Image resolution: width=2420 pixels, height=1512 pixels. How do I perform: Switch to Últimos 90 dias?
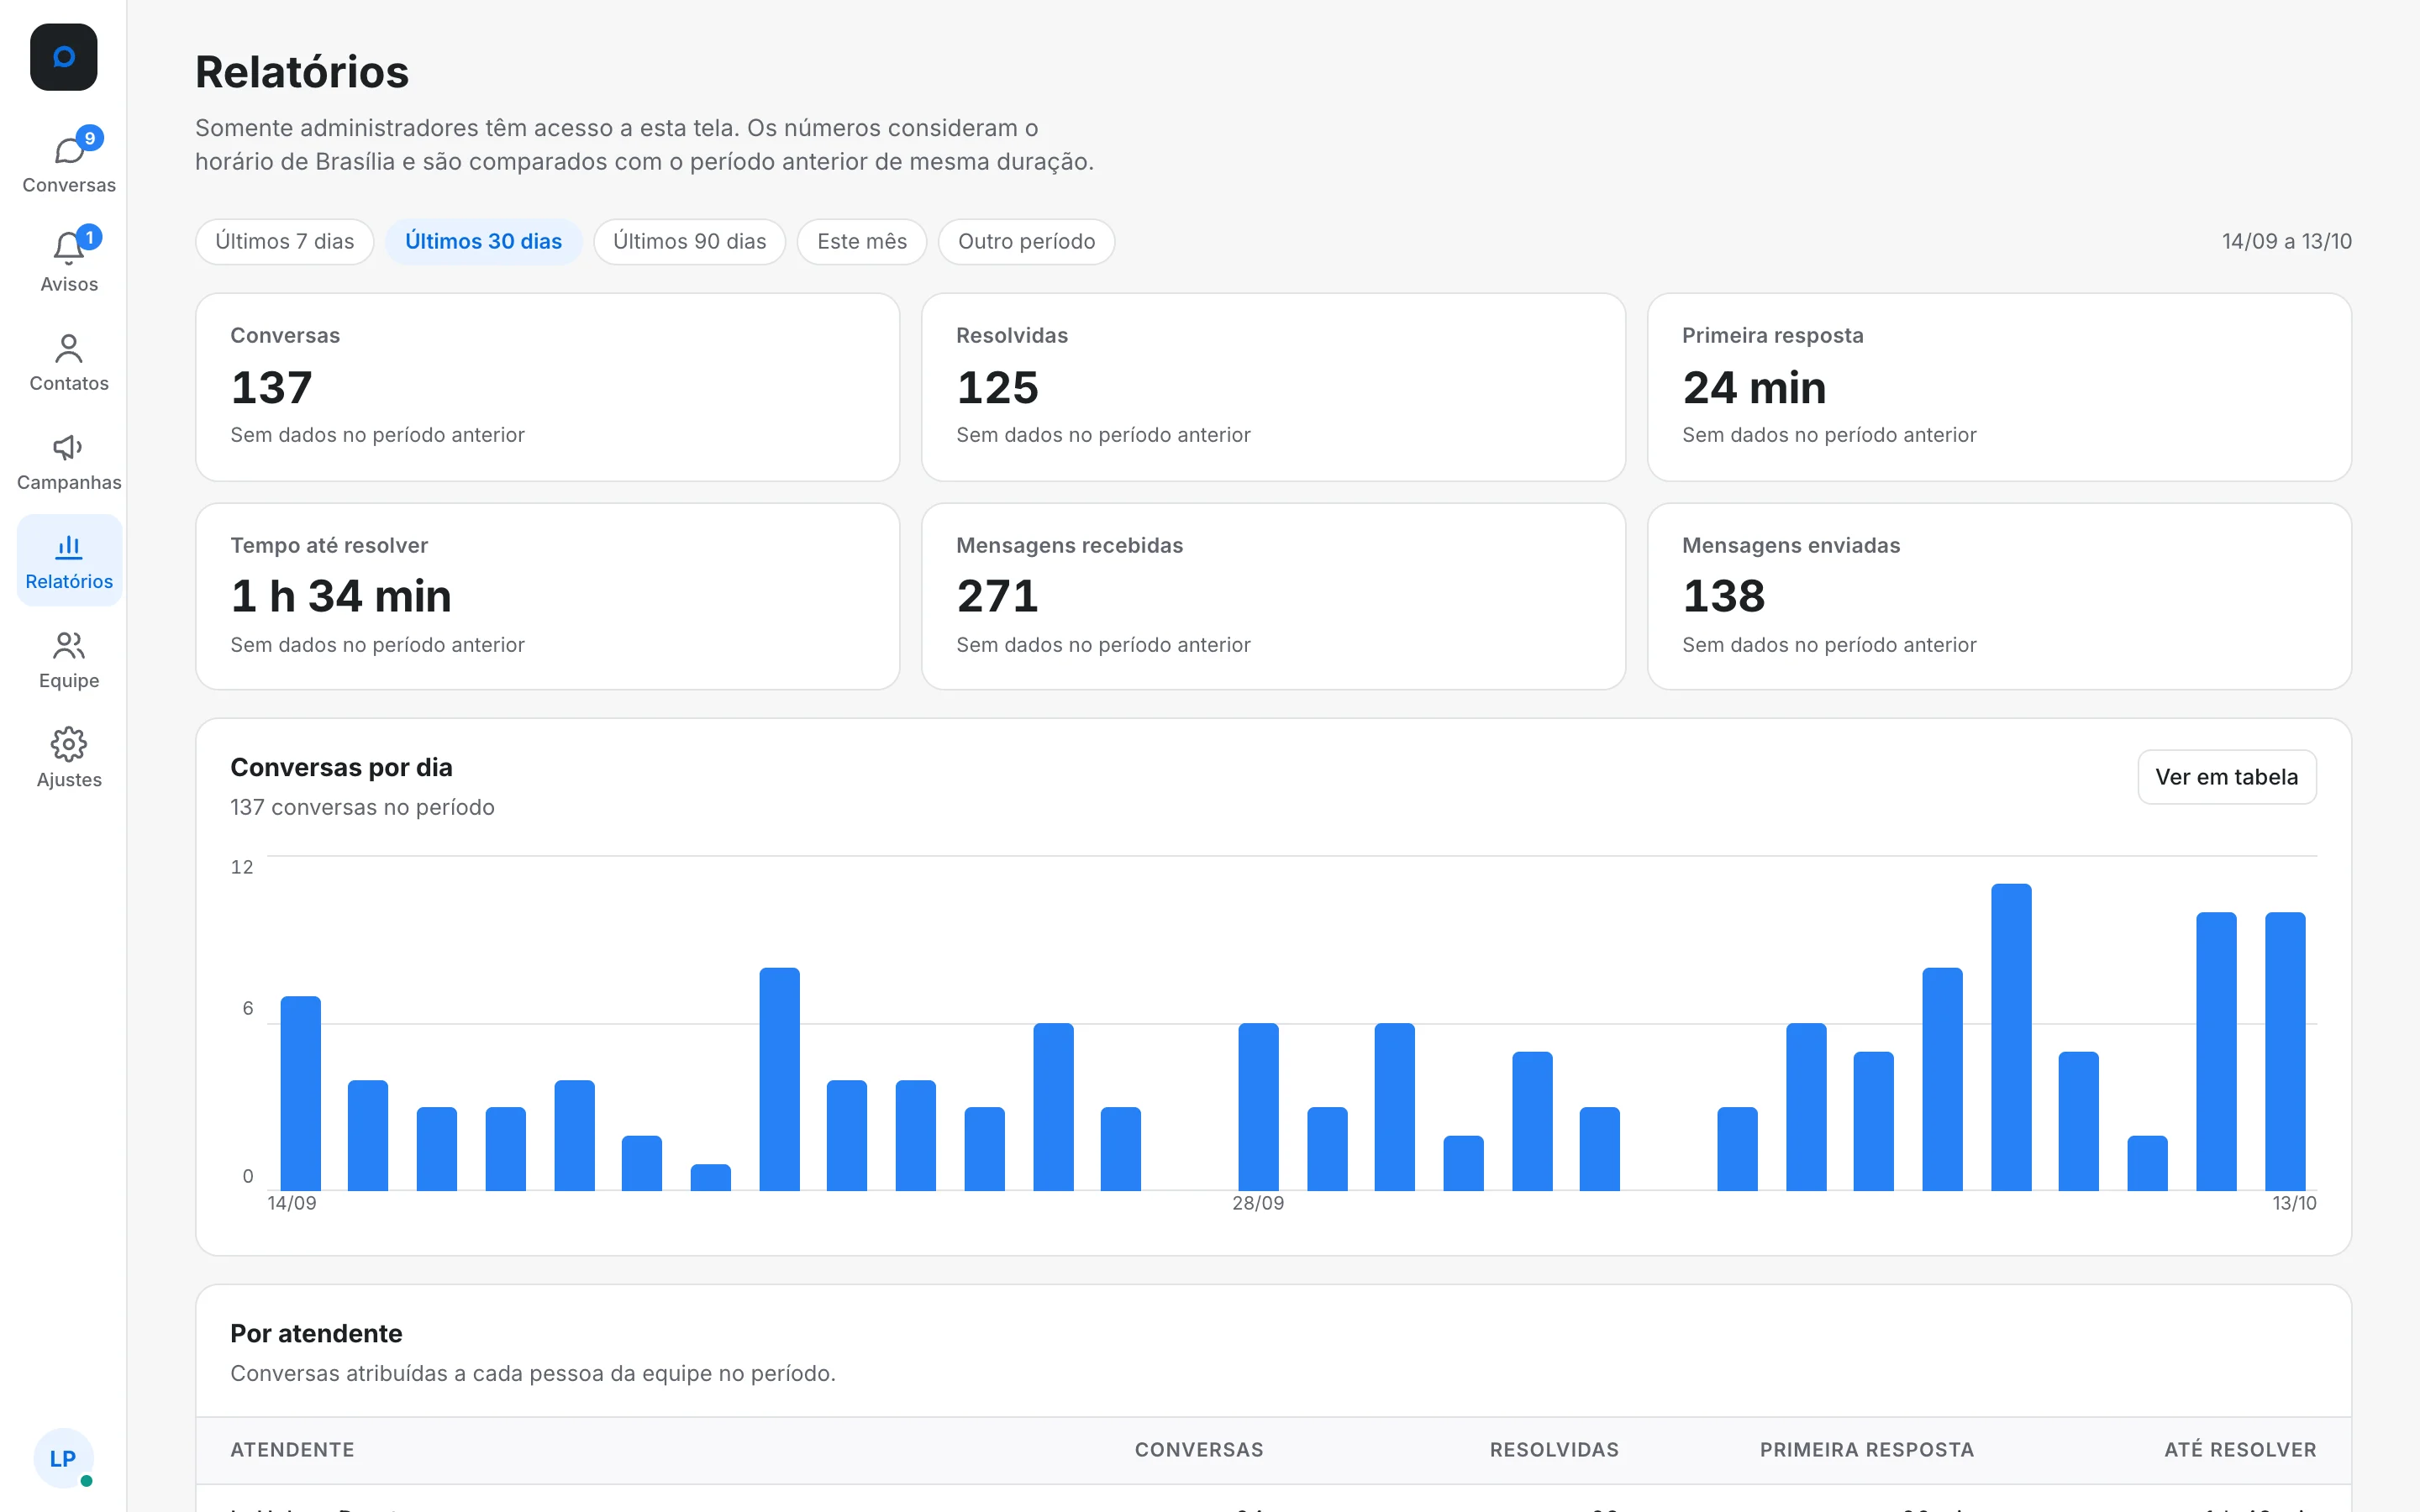click(x=690, y=242)
